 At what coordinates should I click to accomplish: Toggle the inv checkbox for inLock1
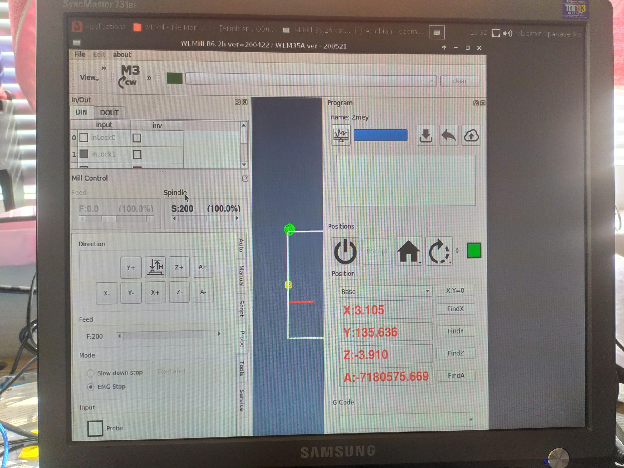pos(137,154)
